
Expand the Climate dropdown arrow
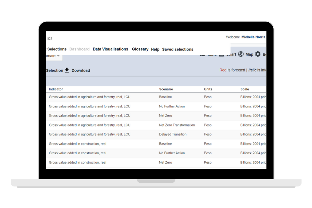point(58,56)
